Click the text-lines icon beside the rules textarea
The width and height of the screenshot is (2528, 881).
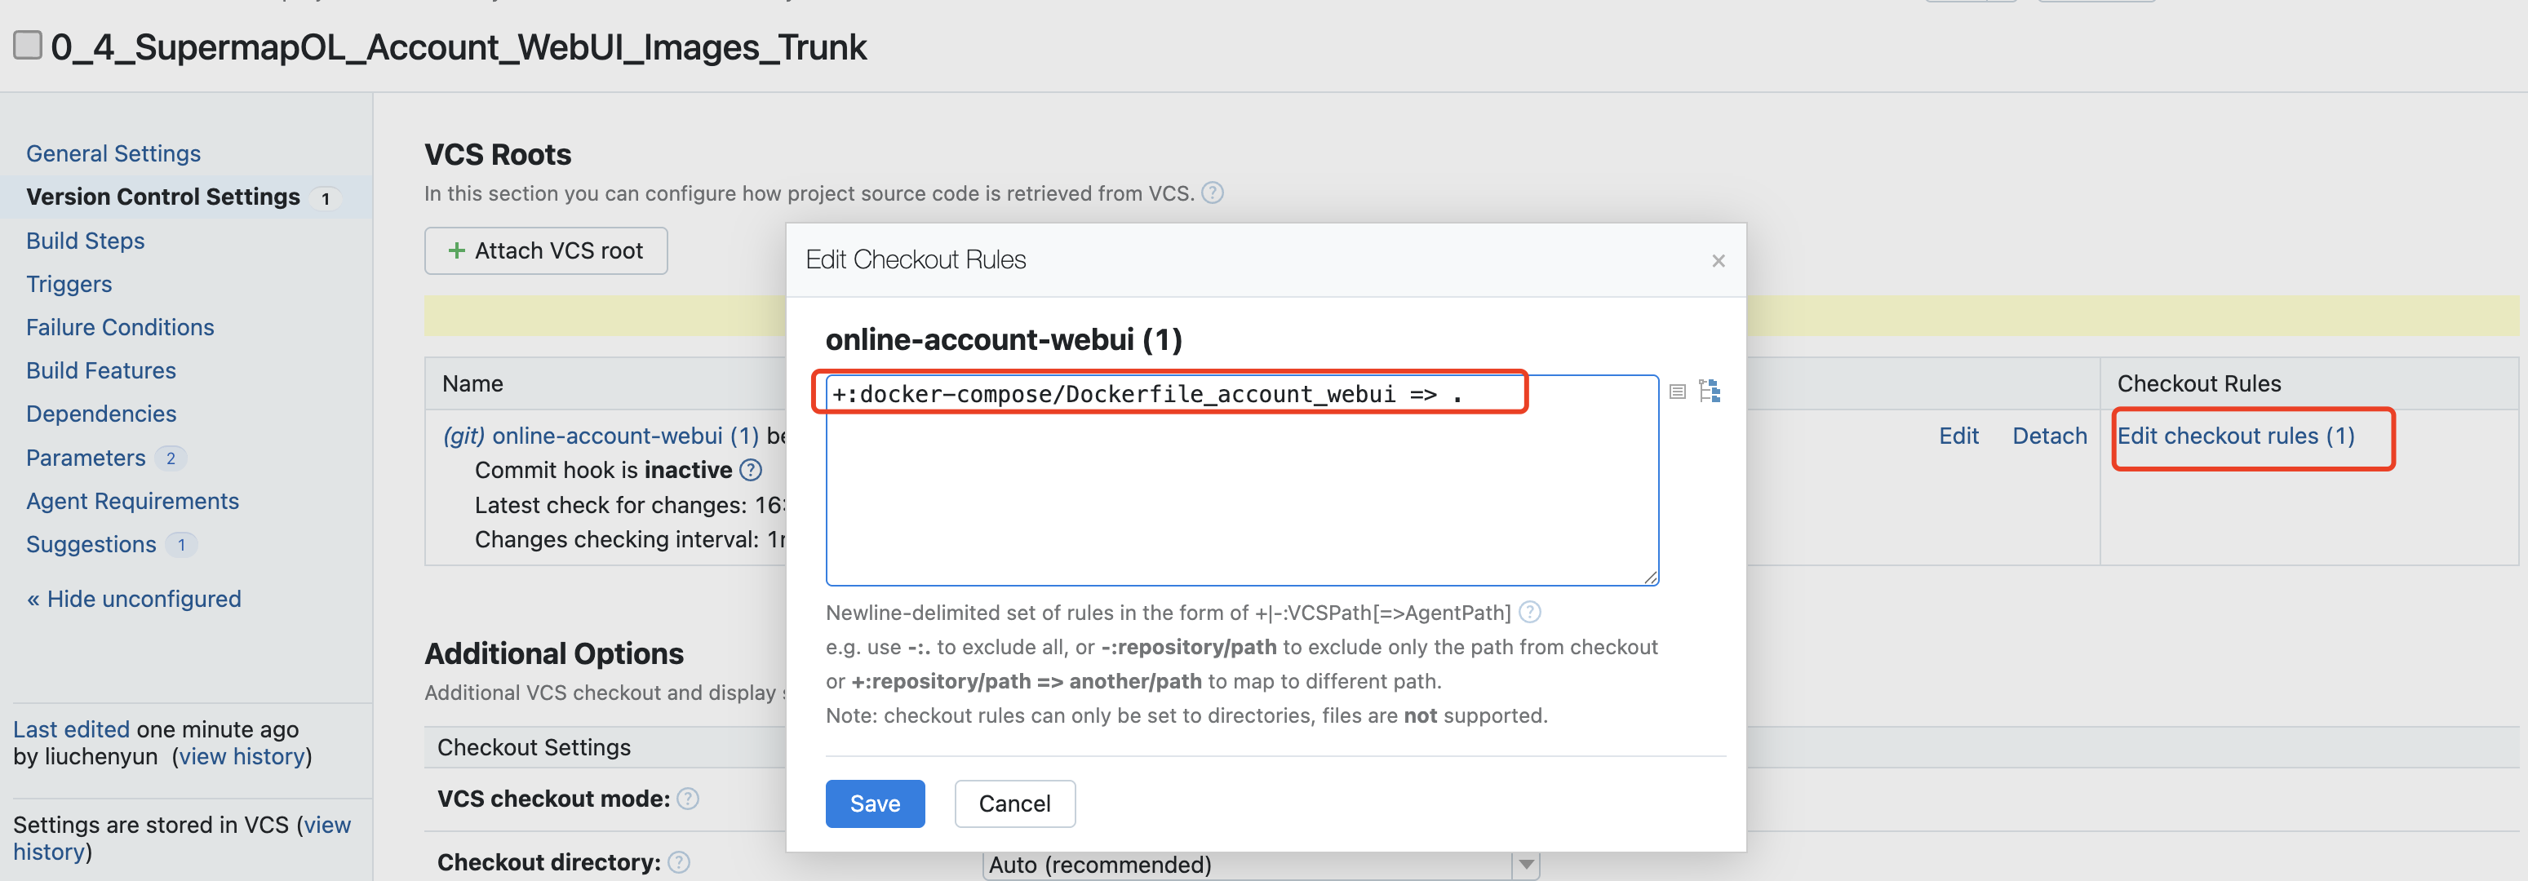(x=1677, y=392)
